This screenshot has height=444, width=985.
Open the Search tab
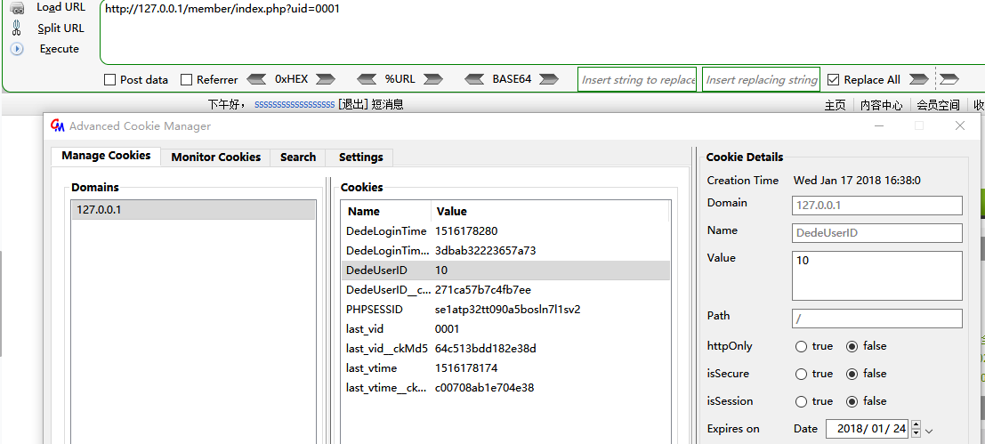tap(298, 157)
